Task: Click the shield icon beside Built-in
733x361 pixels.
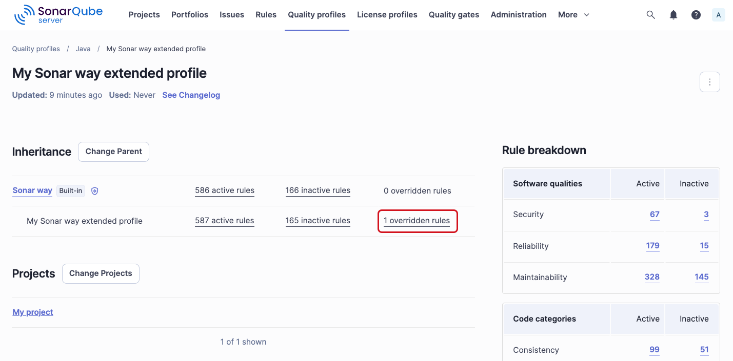Action: [x=94, y=191]
